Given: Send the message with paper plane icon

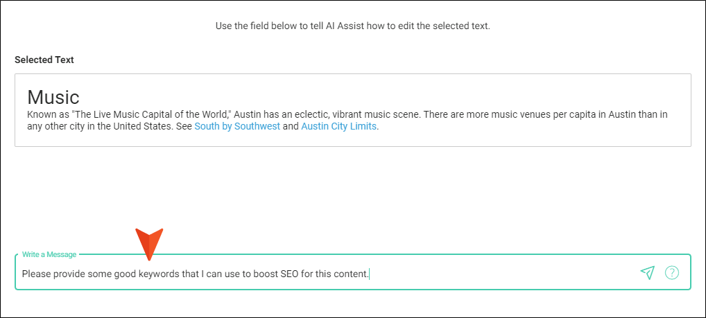Looking at the screenshot, I should (647, 272).
